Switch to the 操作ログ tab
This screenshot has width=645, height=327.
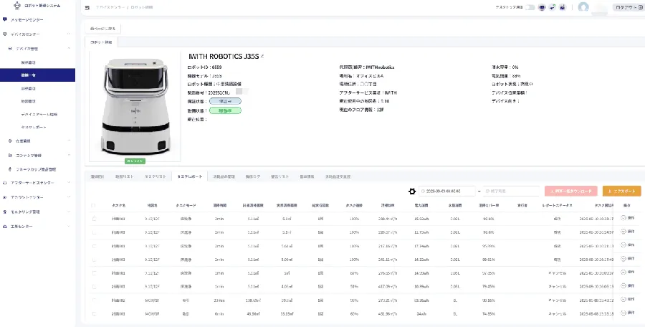(x=253, y=176)
